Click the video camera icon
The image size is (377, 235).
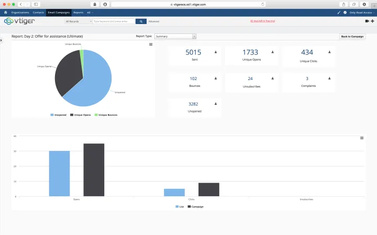point(367,21)
